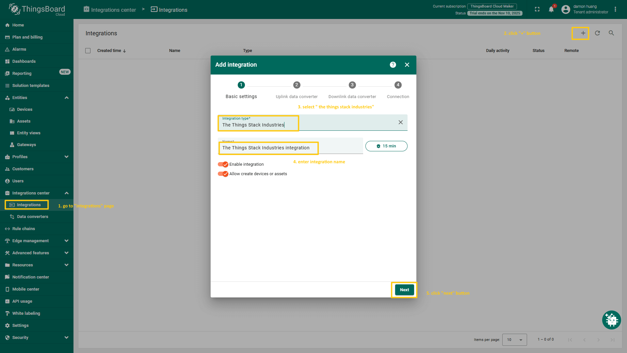627x353 pixels.
Task: Click the search magnifier icon
Action: click(611, 33)
